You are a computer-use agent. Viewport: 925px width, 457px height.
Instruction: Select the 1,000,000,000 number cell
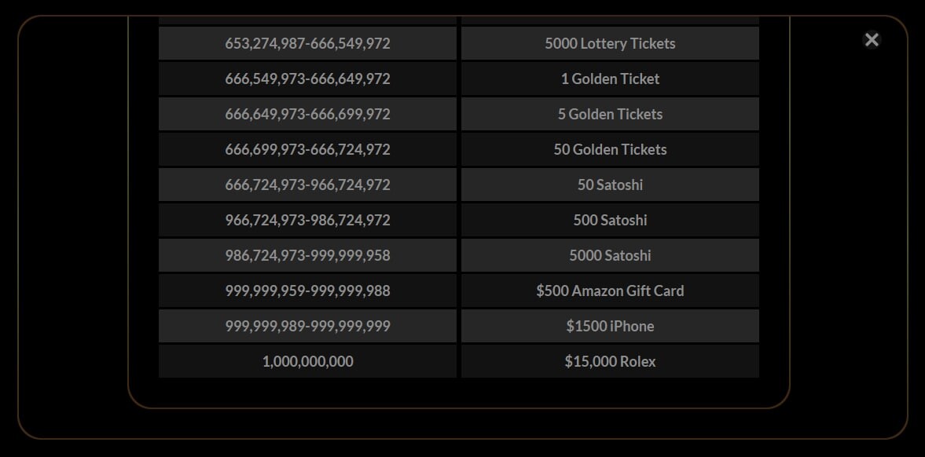(307, 361)
